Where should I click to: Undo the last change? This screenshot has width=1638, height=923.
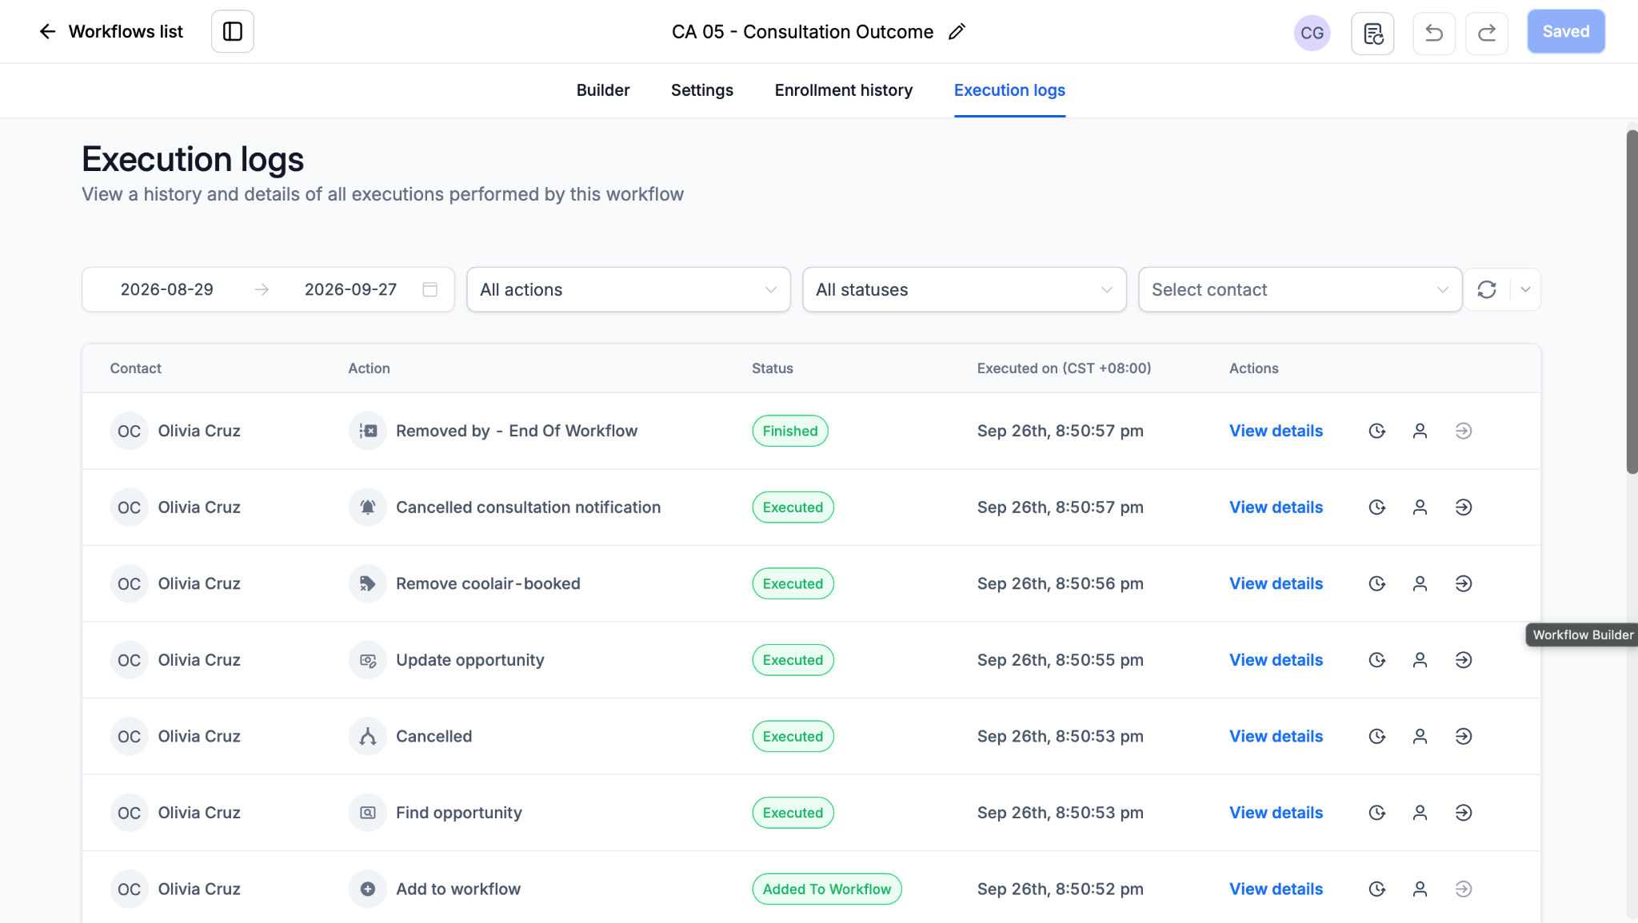click(1434, 33)
